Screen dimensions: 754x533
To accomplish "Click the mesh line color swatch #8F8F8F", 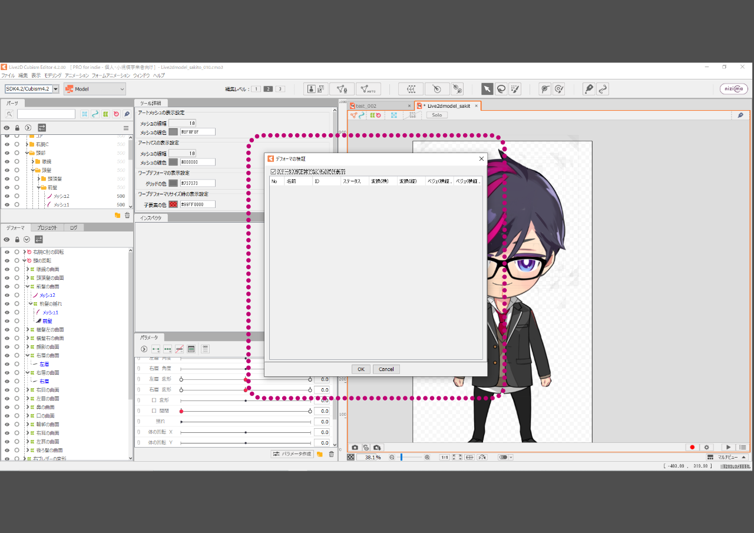I will [173, 132].
